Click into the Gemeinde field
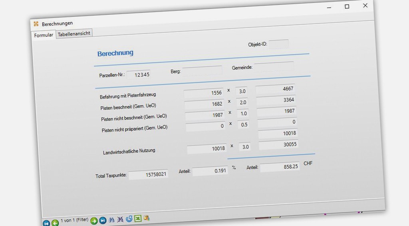Viewport: 409px width, 226px height. pyautogui.click(x=274, y=66)
